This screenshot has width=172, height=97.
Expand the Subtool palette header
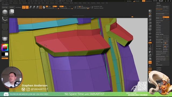158,3
